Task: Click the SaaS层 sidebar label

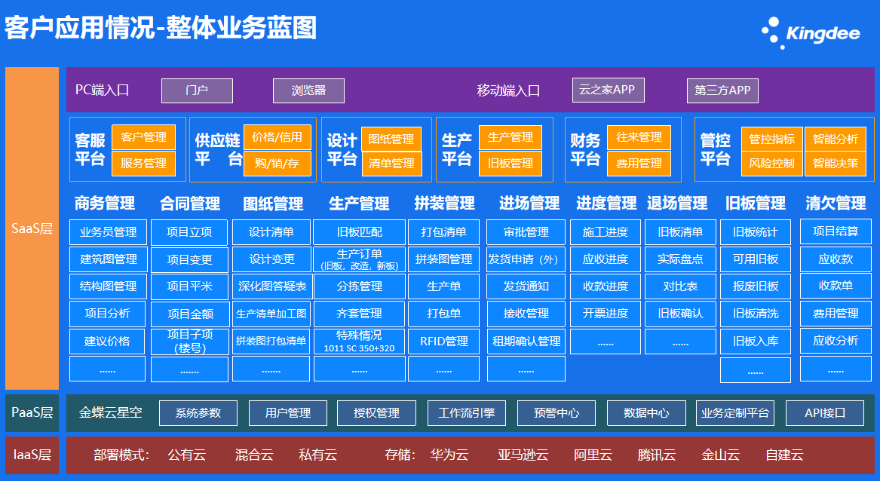Action: (32, 228)
